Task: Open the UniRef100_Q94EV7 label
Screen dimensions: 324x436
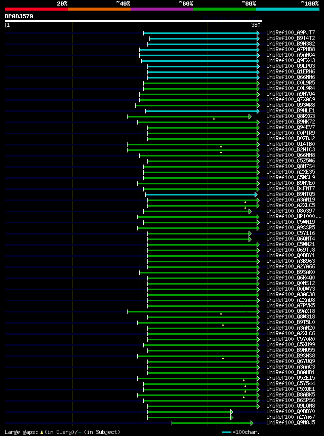Action: point(291,127)
